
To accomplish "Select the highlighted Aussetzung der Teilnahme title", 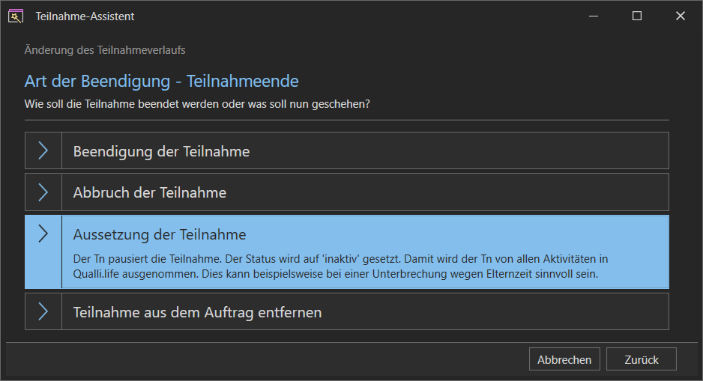I will click(x=160, y=234).
